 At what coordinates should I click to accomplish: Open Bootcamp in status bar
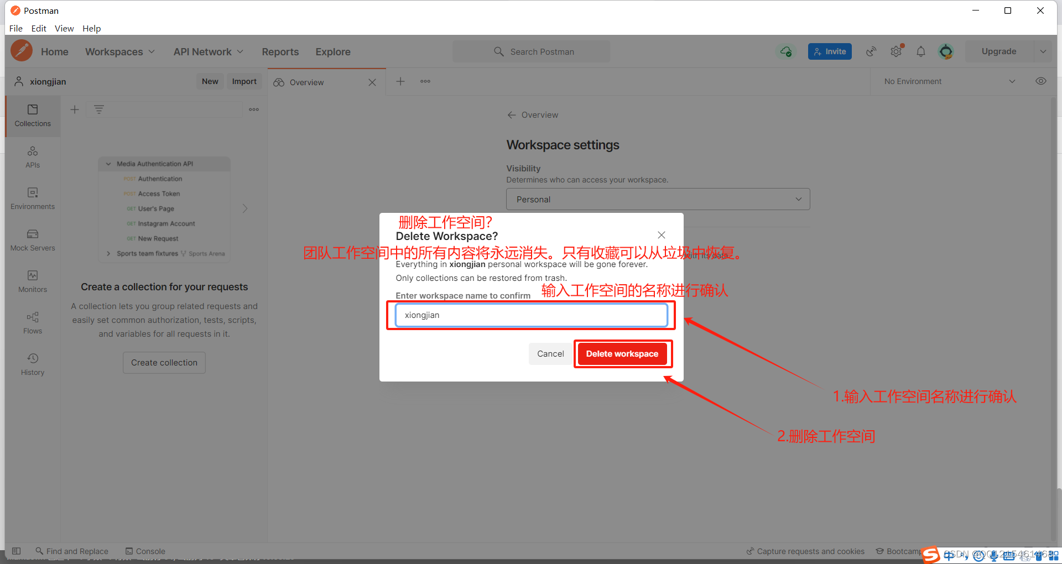(x=899, y=551)
